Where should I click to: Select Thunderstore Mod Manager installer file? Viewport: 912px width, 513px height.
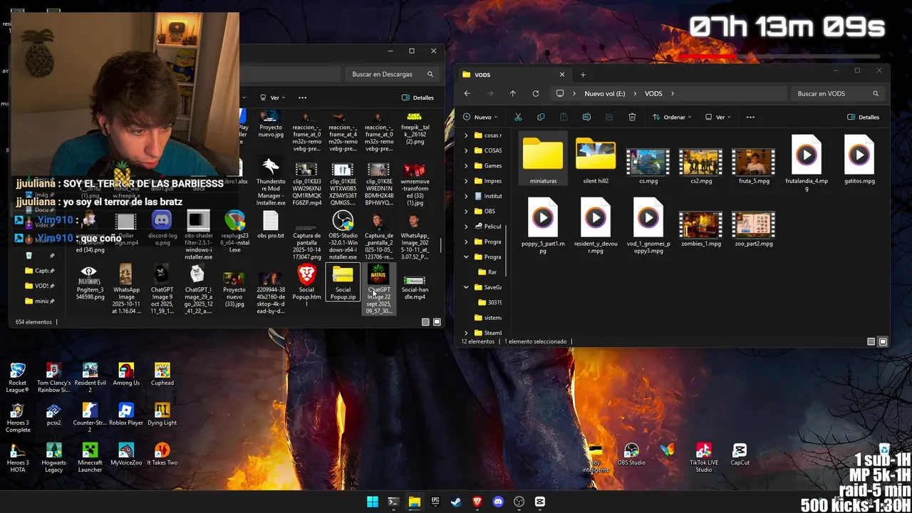pyautogui.click(x=271, y=182)
